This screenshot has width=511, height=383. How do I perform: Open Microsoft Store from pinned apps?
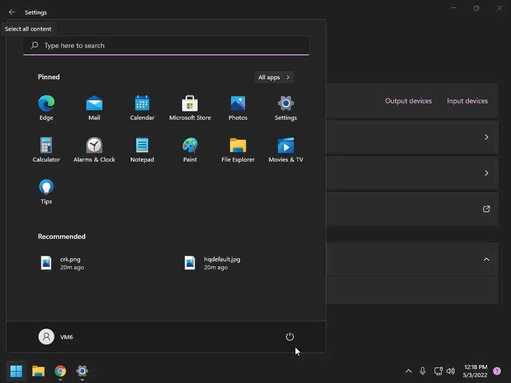click(190, 108)
